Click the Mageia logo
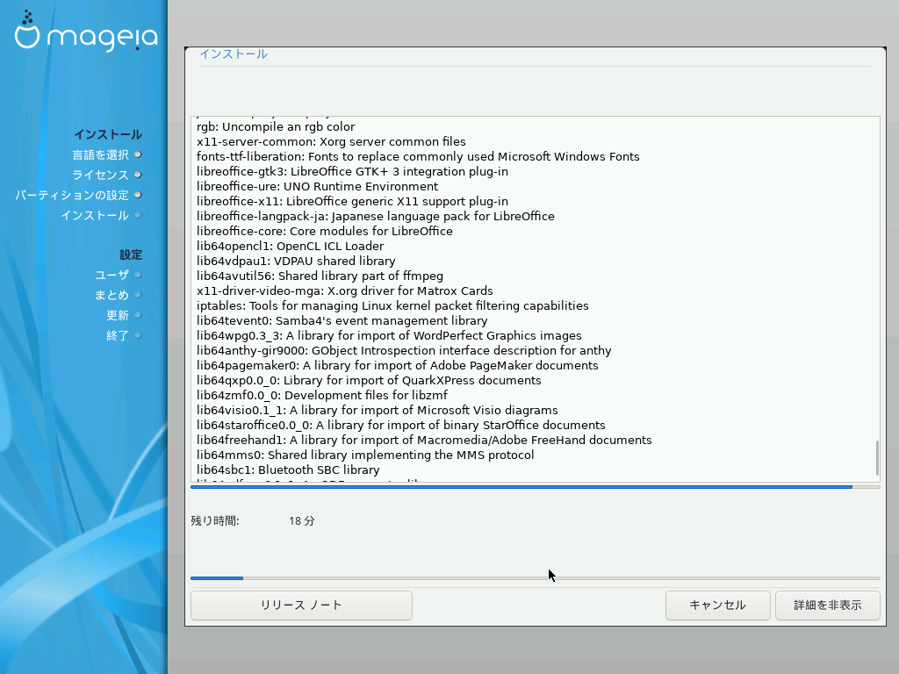 (x=86, y=32)
